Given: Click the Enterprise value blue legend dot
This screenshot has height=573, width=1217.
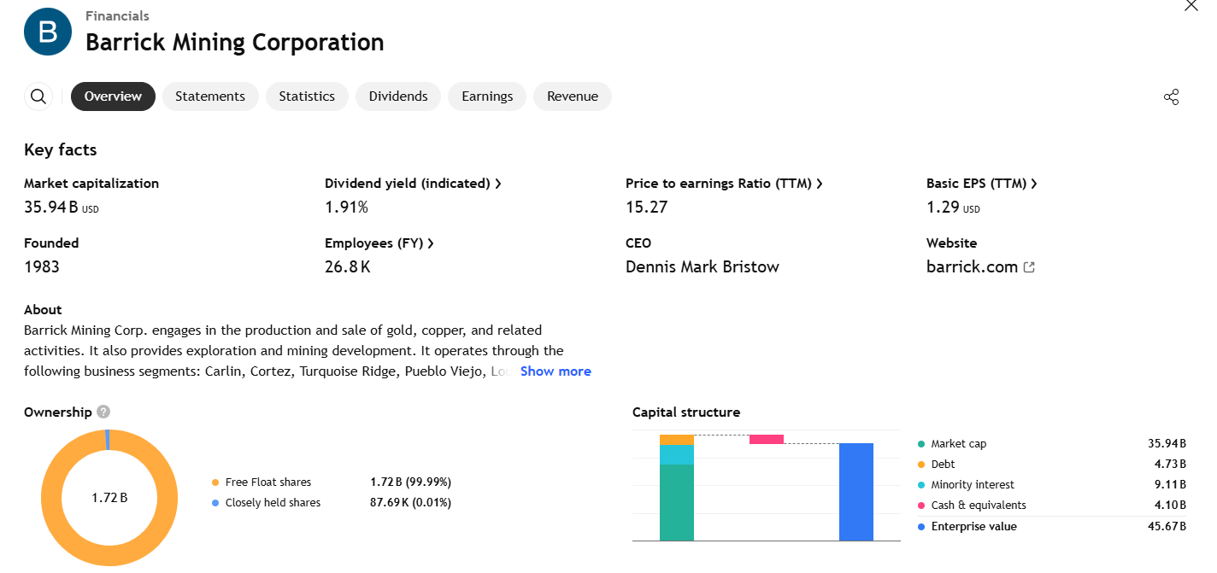Looking at the screenshot, I should (x=921, y=527).
